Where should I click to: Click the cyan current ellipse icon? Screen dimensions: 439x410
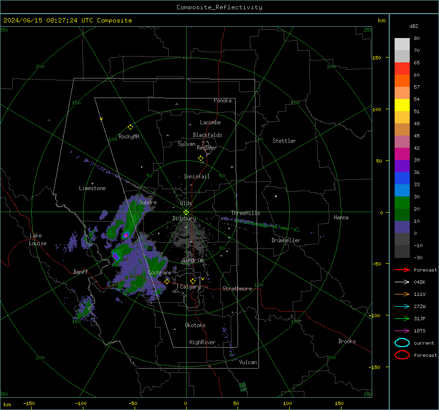[402, 343]
